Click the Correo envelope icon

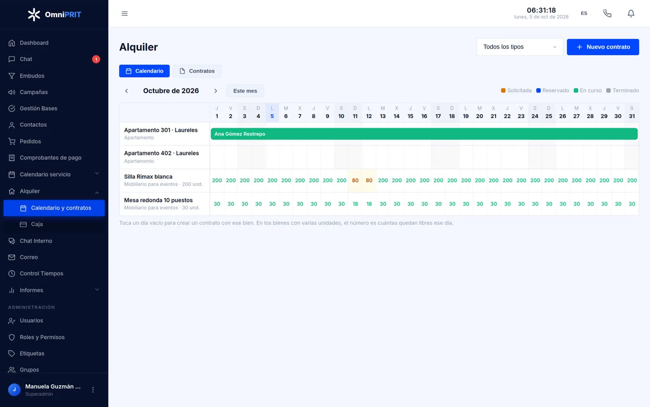click(x=12, y=257)
